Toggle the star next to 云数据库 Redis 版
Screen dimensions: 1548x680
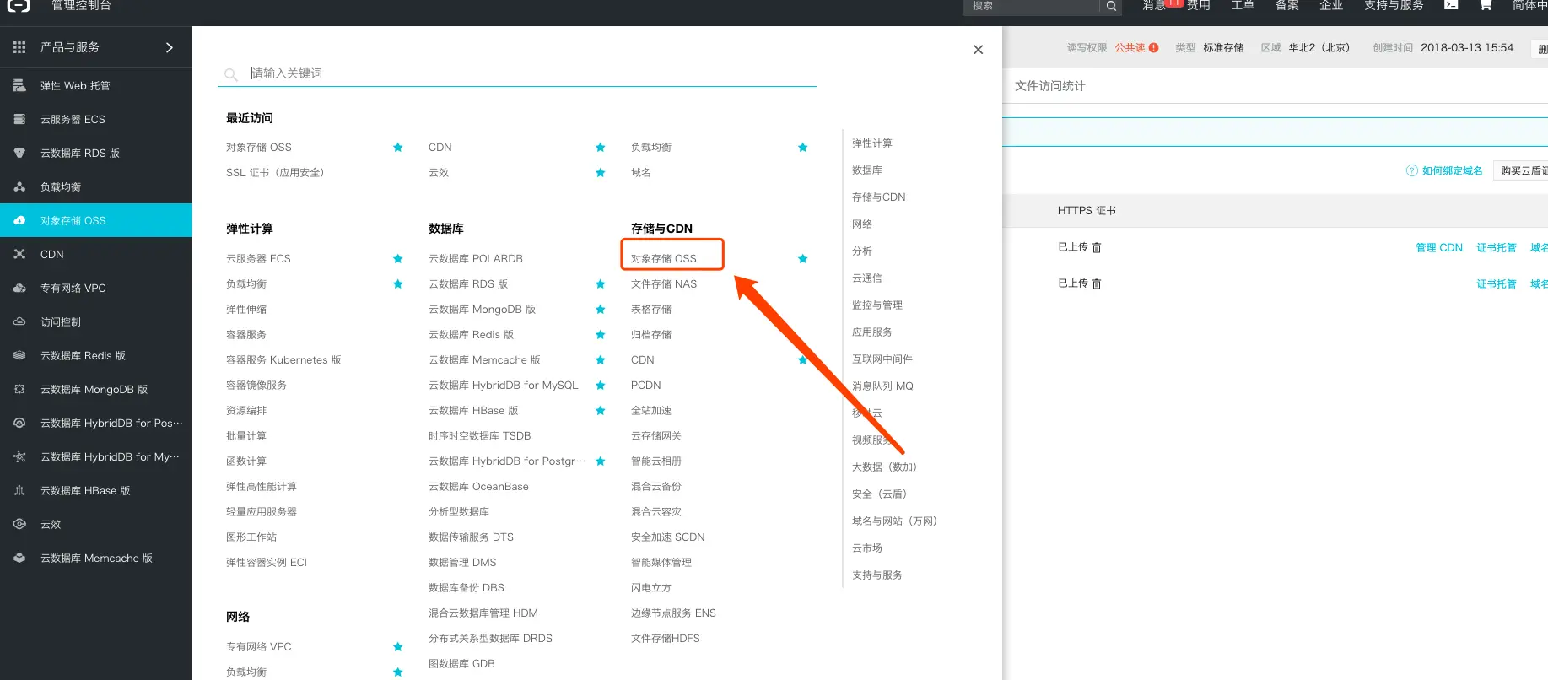[x=601, y=335]
